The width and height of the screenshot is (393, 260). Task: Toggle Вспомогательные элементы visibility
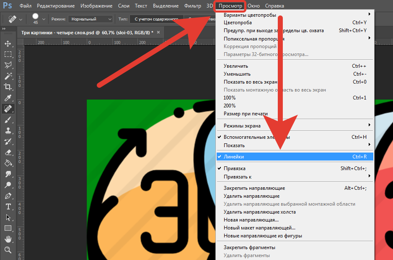[x=295, y=137]
